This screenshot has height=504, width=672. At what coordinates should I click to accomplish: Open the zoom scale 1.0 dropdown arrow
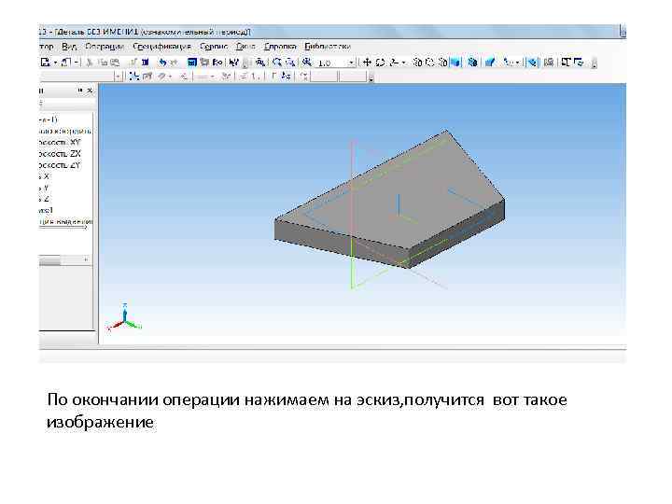pos(351,63)
